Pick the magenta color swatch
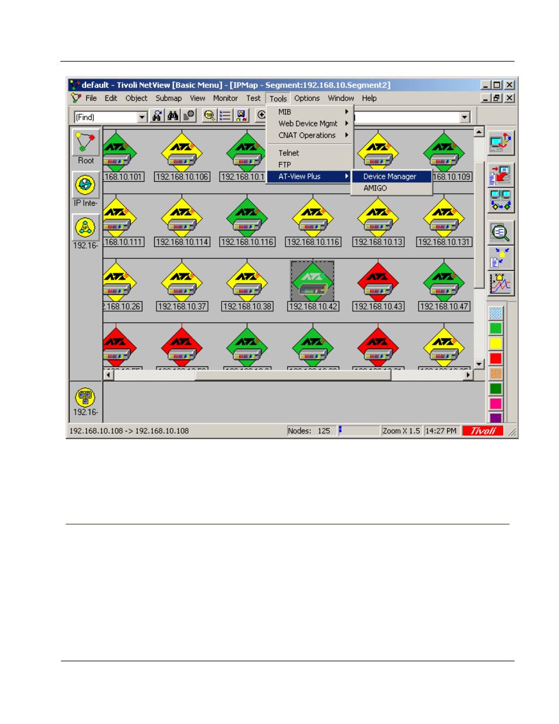Image resolution: width=559 pixels, height=724 pixels. [496, 403]
